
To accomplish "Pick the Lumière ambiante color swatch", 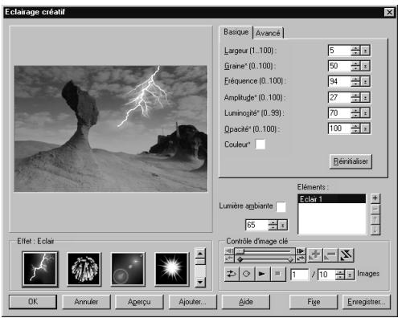I will [x=281, y=206].
